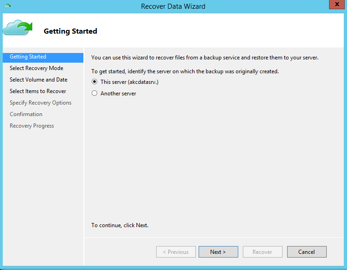Select the 'This server (akcdatasrv.)' radio button
This screenshot has width=347, height=270.
tap(95, 82)
